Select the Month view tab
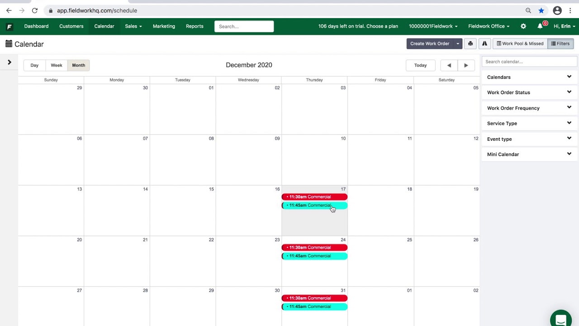This screenshot has height=326, width=579. coord(79,65)
